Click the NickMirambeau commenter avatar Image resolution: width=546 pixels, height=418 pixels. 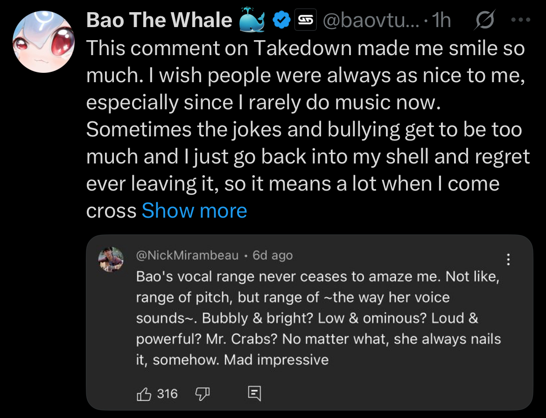(x=112, y=258)
